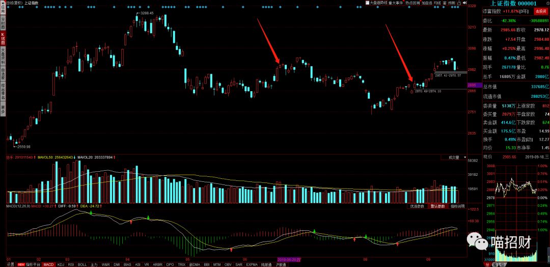
Task: Click 预测 forecast toolbar button
Action: pos(451,3)
